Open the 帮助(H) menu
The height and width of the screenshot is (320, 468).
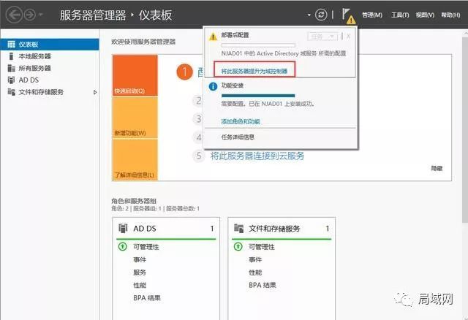click(x=450, y=15)
